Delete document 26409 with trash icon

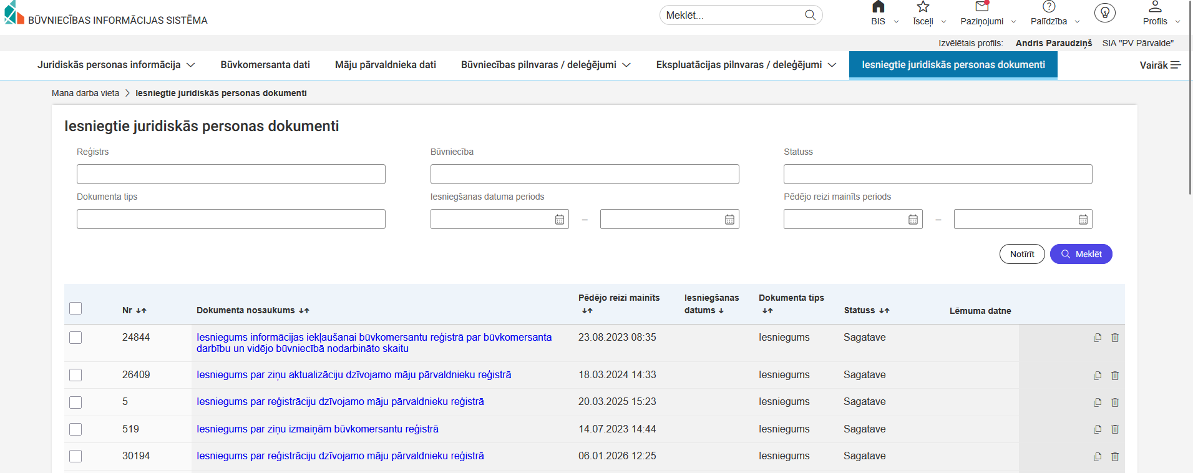(x=1115, y=376)
